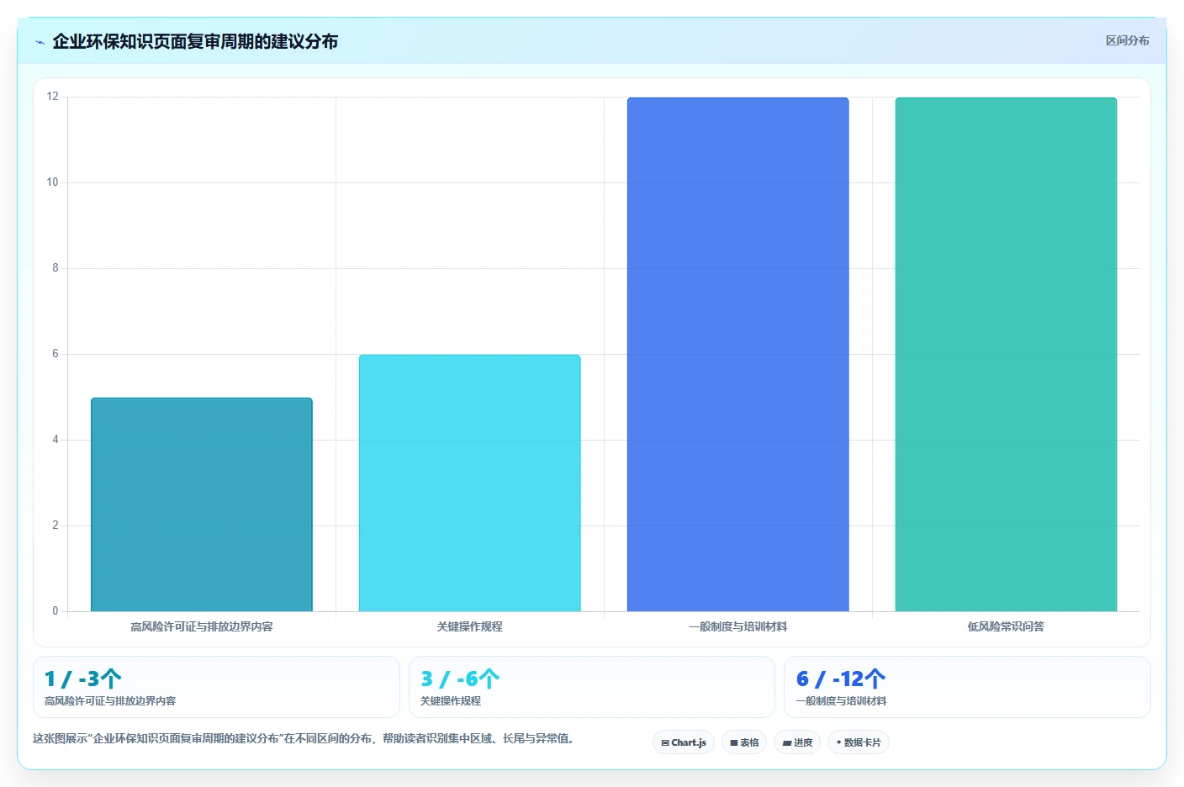This screenshot has height=787, width=1184.
Task: Click x-axis label 一般制度与培训材料
Action: pyautogui.click(x=737, y=626)
